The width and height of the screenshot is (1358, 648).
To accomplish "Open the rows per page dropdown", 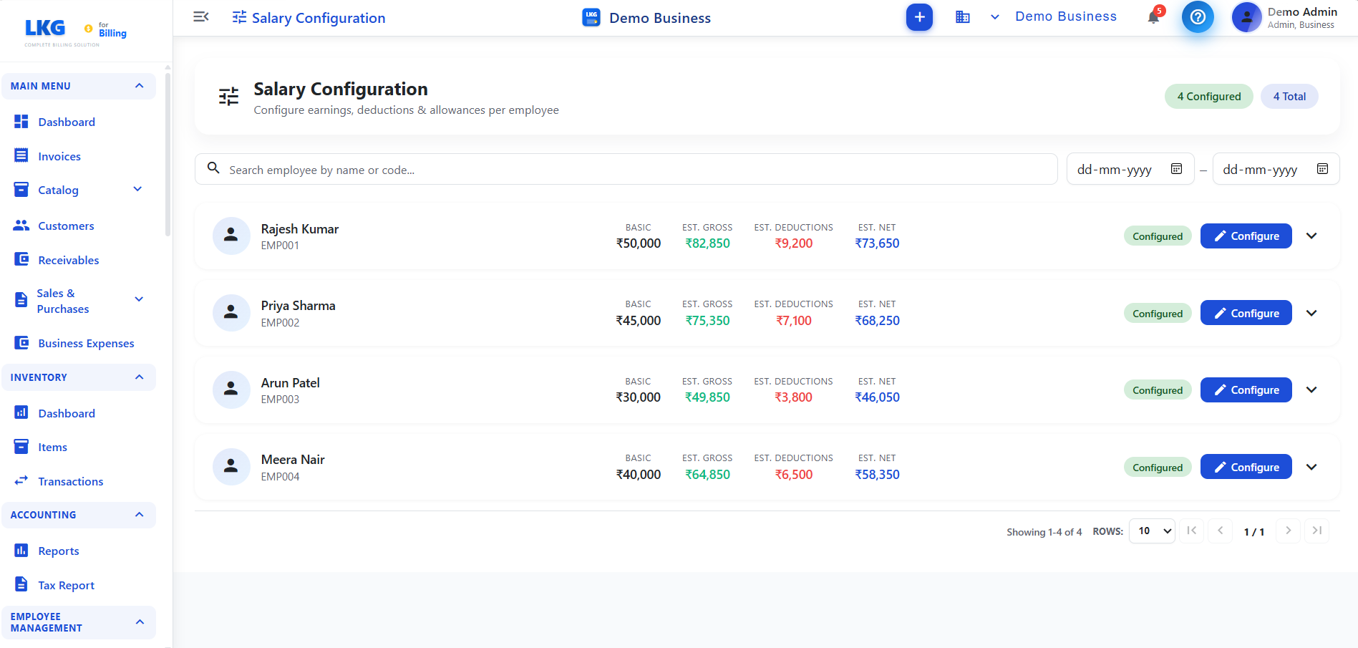I will (1152, 531).
